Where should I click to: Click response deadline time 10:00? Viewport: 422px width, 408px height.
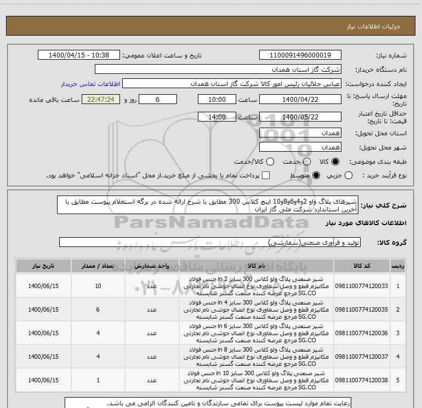[217, 99]
